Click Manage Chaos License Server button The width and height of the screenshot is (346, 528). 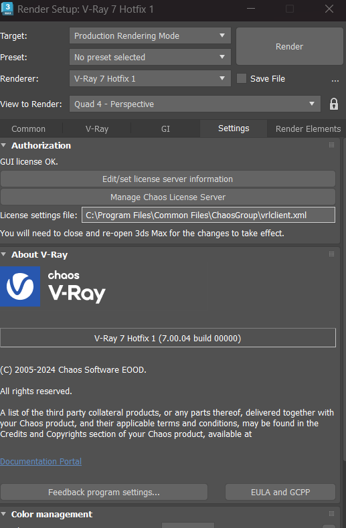[x=168, y=197]
